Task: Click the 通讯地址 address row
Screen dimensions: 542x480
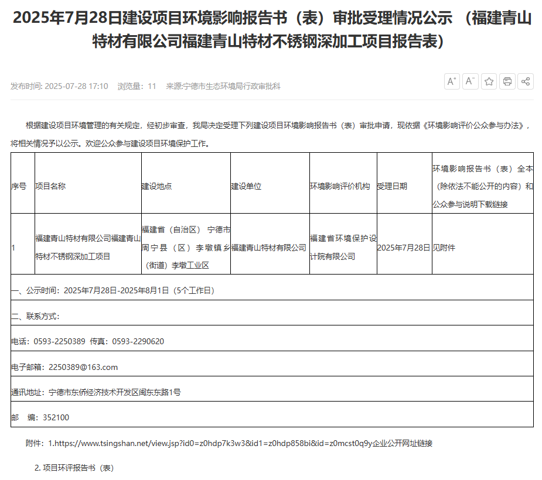Action: [96, 392]
